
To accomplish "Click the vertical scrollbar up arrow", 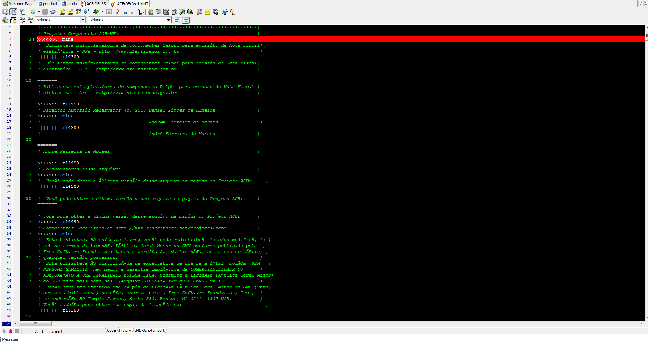I will coord(646,27).
